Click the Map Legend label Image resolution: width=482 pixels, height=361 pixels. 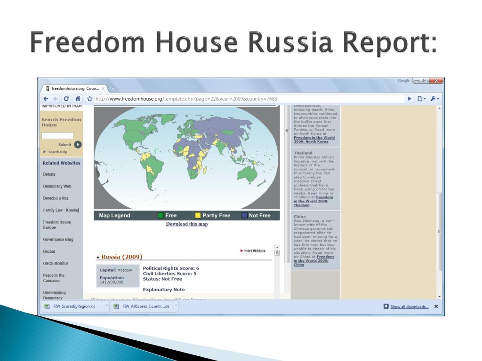tap(115, 215)
